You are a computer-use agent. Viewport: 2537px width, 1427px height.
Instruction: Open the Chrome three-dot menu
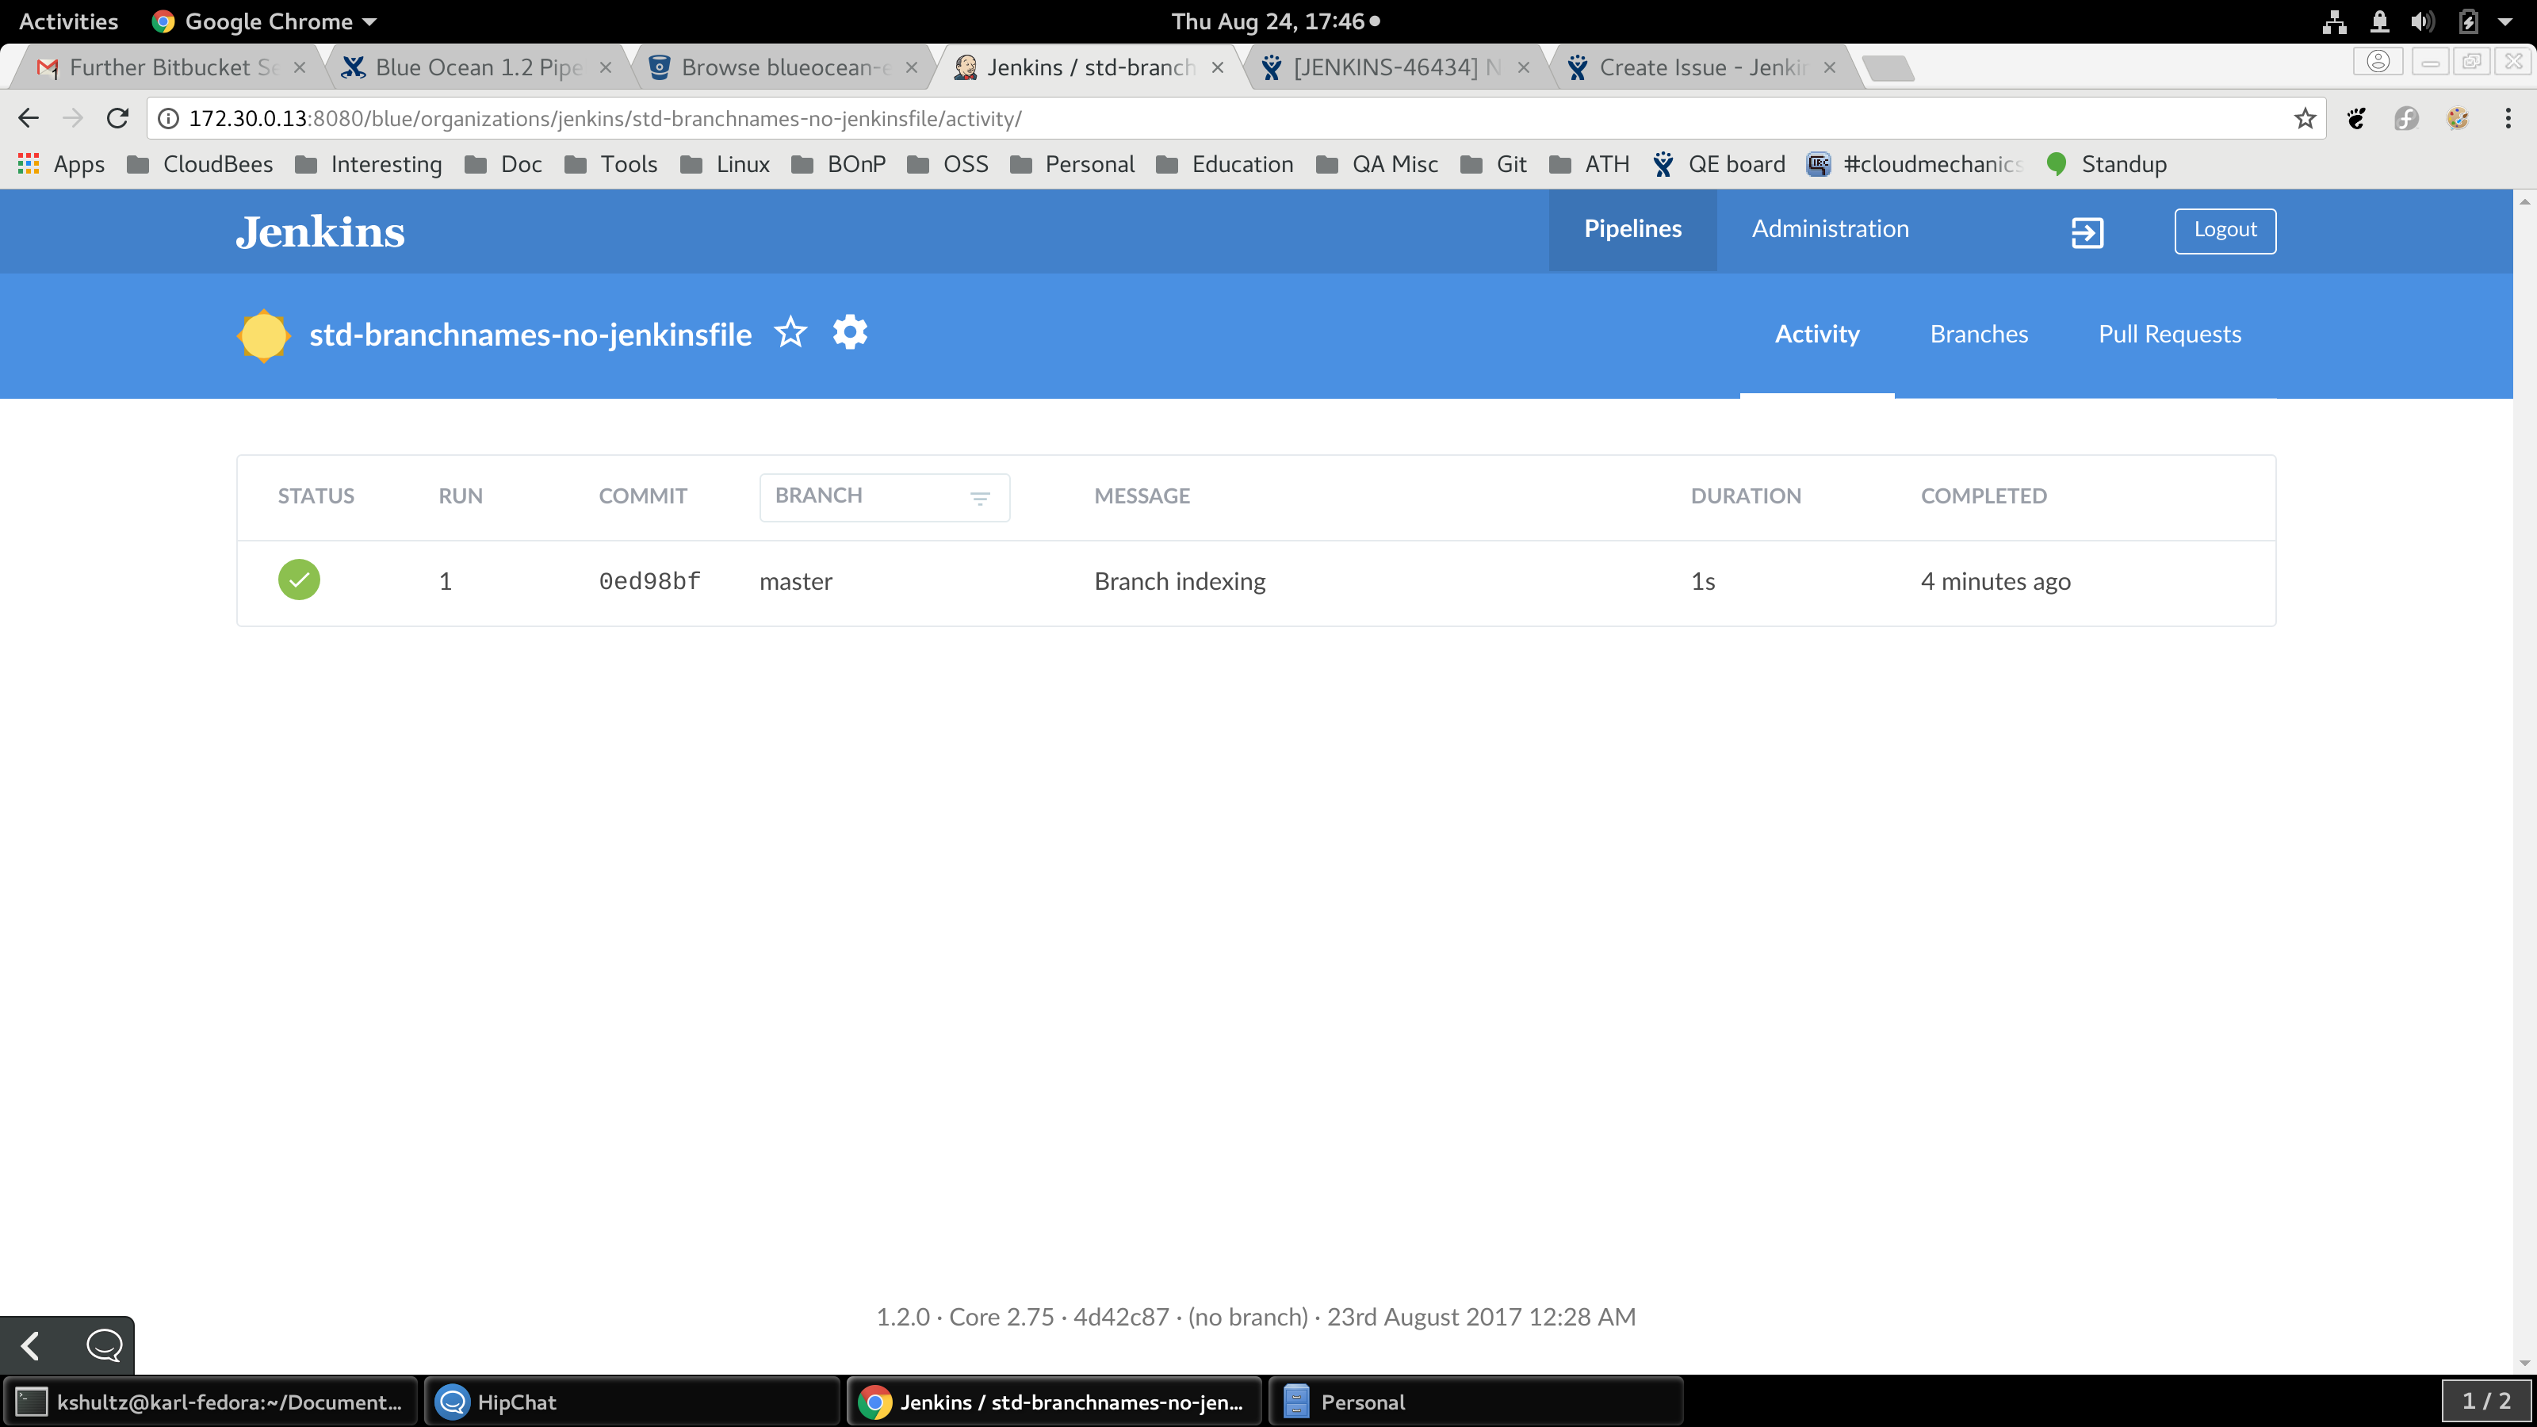[x=2508, y=118]
